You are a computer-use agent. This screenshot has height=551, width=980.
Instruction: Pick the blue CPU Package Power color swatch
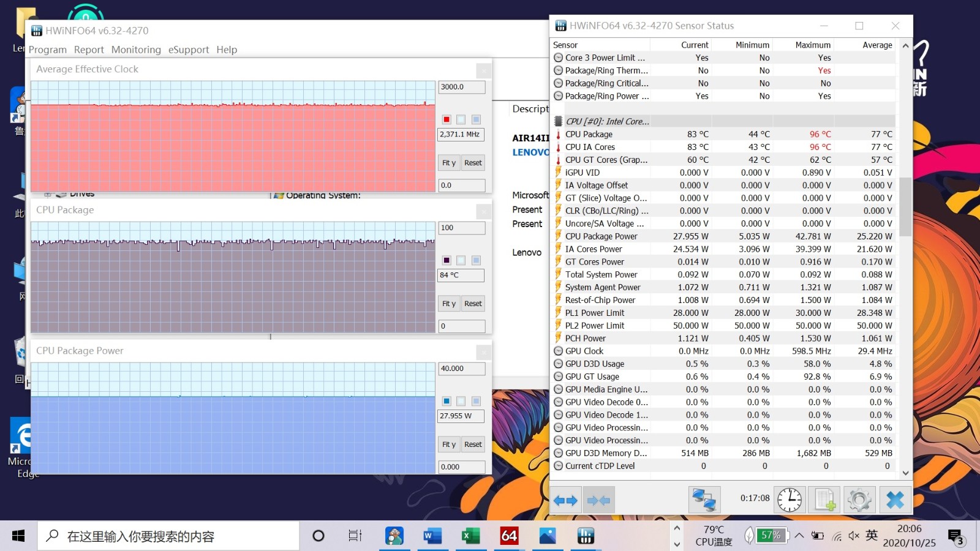tap(447, 401)
